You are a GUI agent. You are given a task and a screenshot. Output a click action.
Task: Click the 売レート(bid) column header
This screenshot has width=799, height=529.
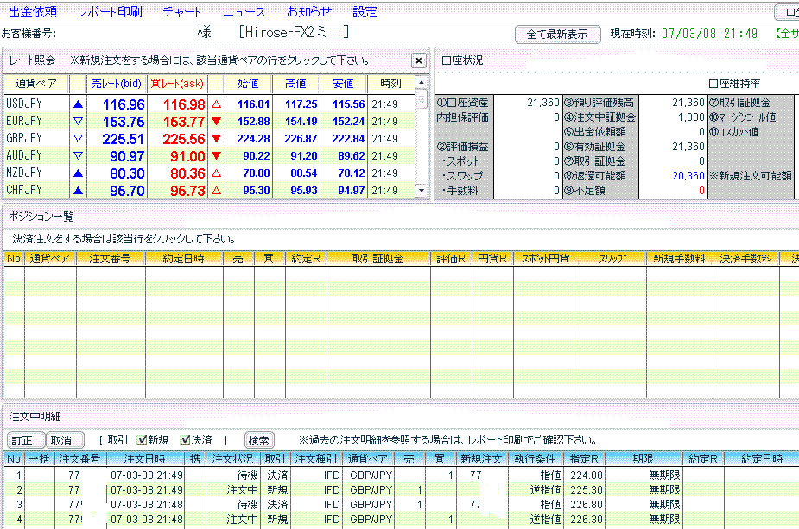[x=117, y=84]
